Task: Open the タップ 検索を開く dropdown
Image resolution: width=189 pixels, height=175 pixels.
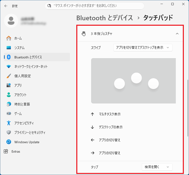Action: (x=157, y=167)
